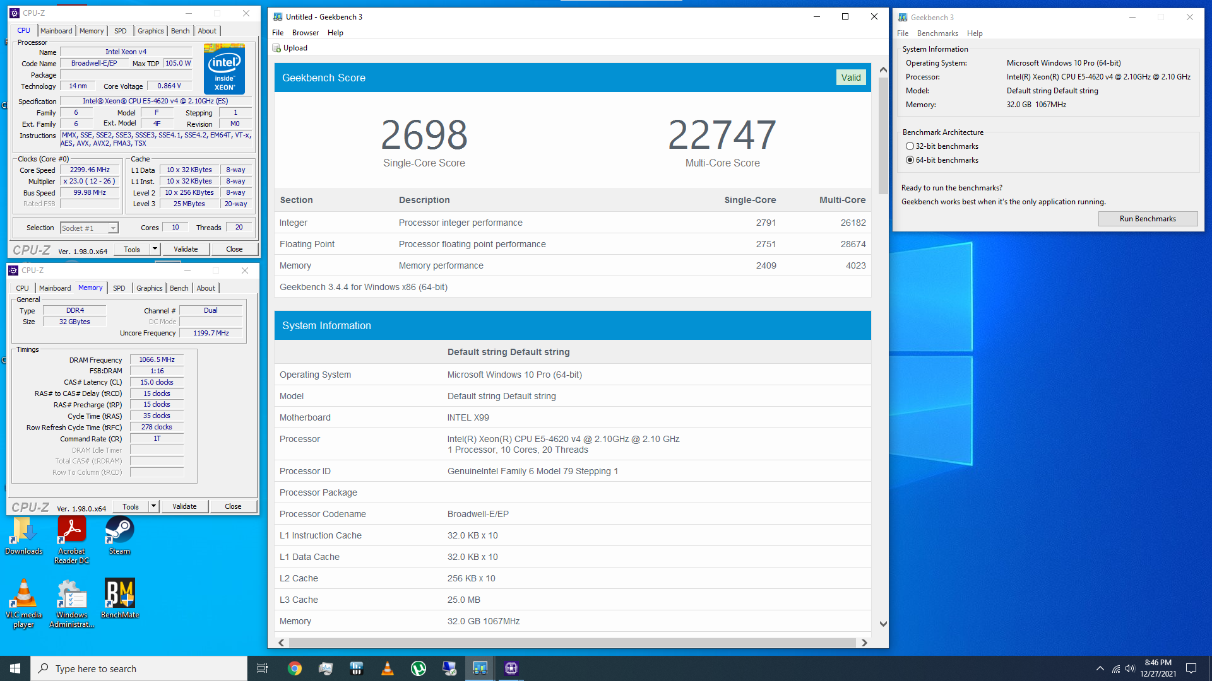Switch to the Bench tab in bottom CPU-Z window
Screen dimensions: 1212x681
[x=179, y=288]
